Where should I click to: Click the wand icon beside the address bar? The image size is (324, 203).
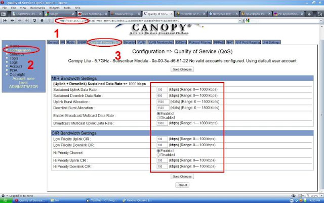pos(49,20)
